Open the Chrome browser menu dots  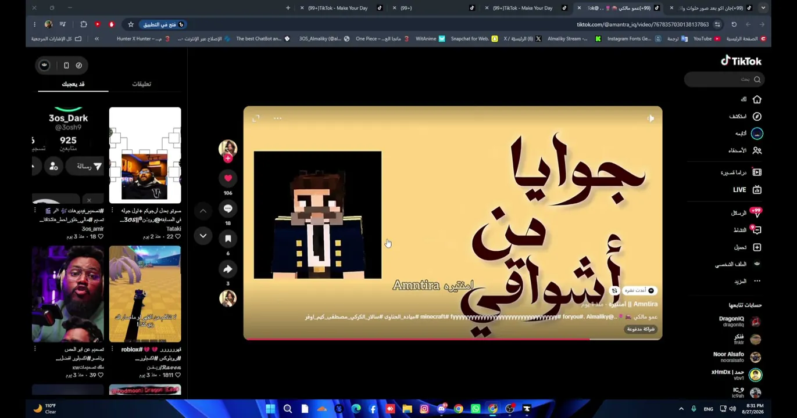click(x=34, y=24)
